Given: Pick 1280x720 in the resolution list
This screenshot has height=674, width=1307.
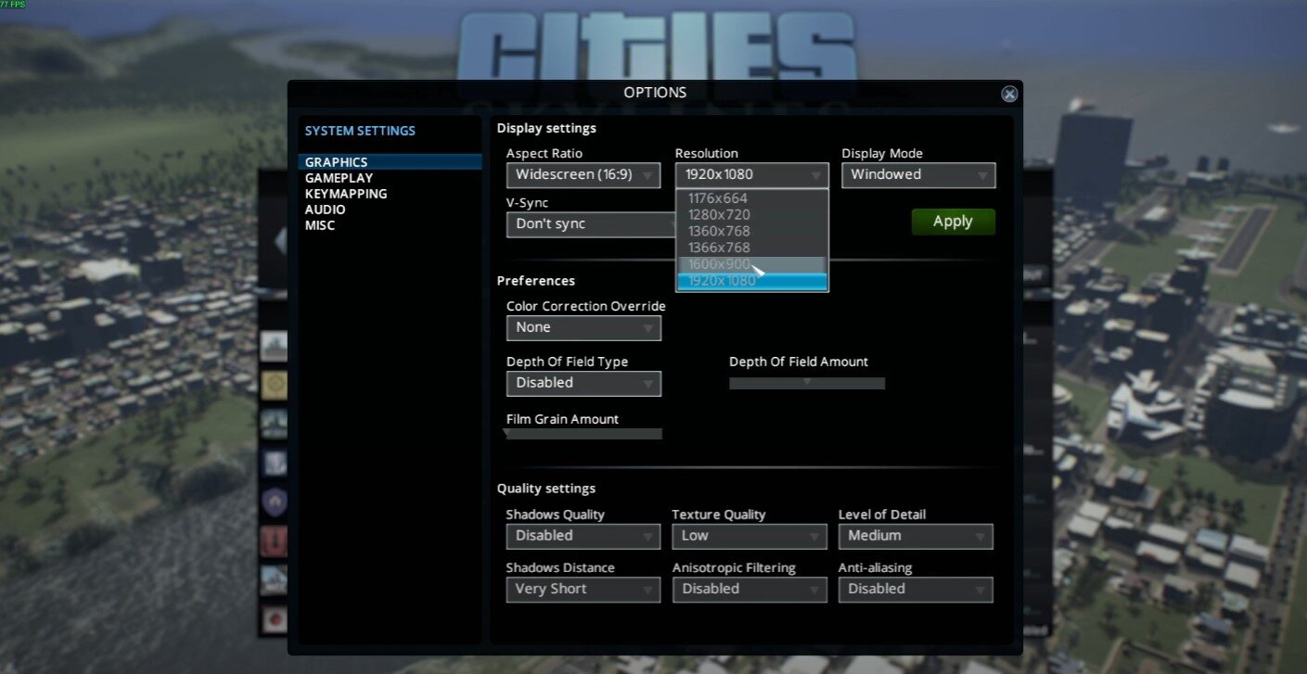Looking at the screenshot, I should (752, 215).
